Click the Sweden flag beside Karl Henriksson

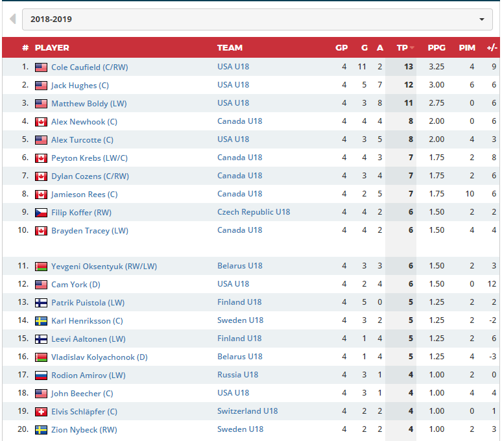pos(41,321)
